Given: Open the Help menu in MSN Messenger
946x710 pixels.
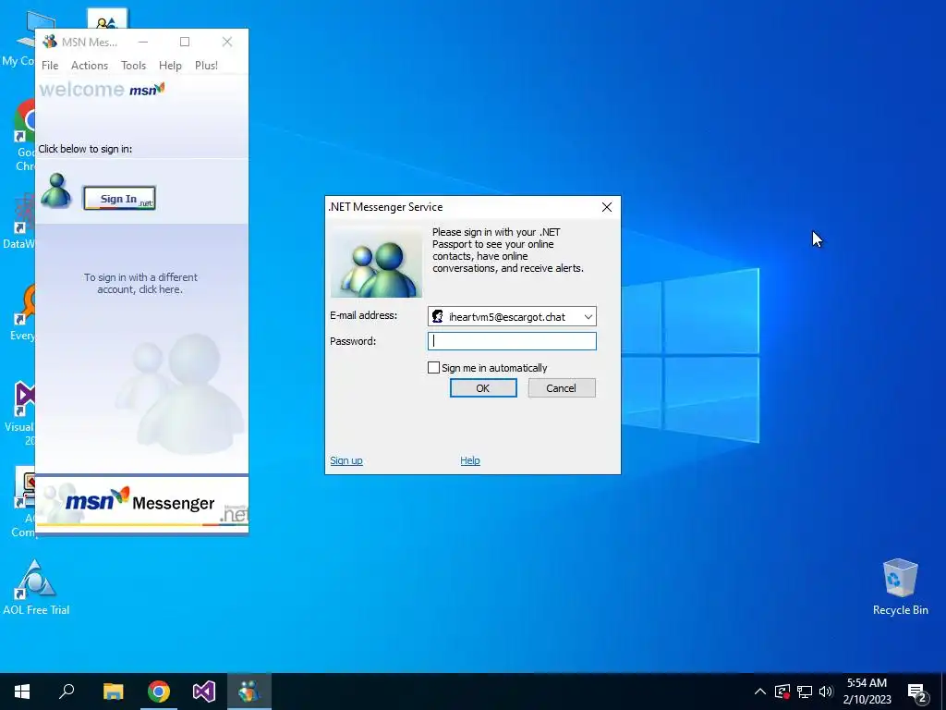Looking at the screenshot, I should point(170,66).
